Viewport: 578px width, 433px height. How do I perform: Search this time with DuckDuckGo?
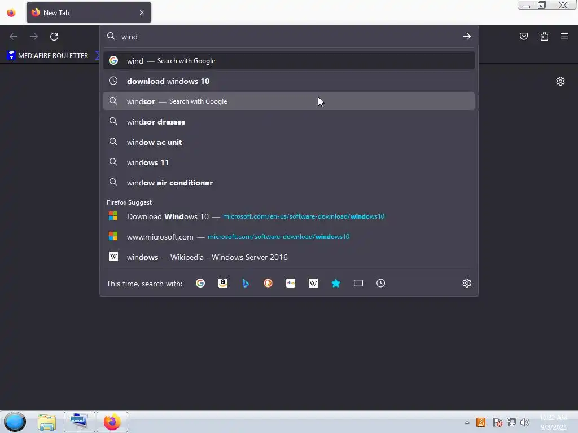pos(268,283)
